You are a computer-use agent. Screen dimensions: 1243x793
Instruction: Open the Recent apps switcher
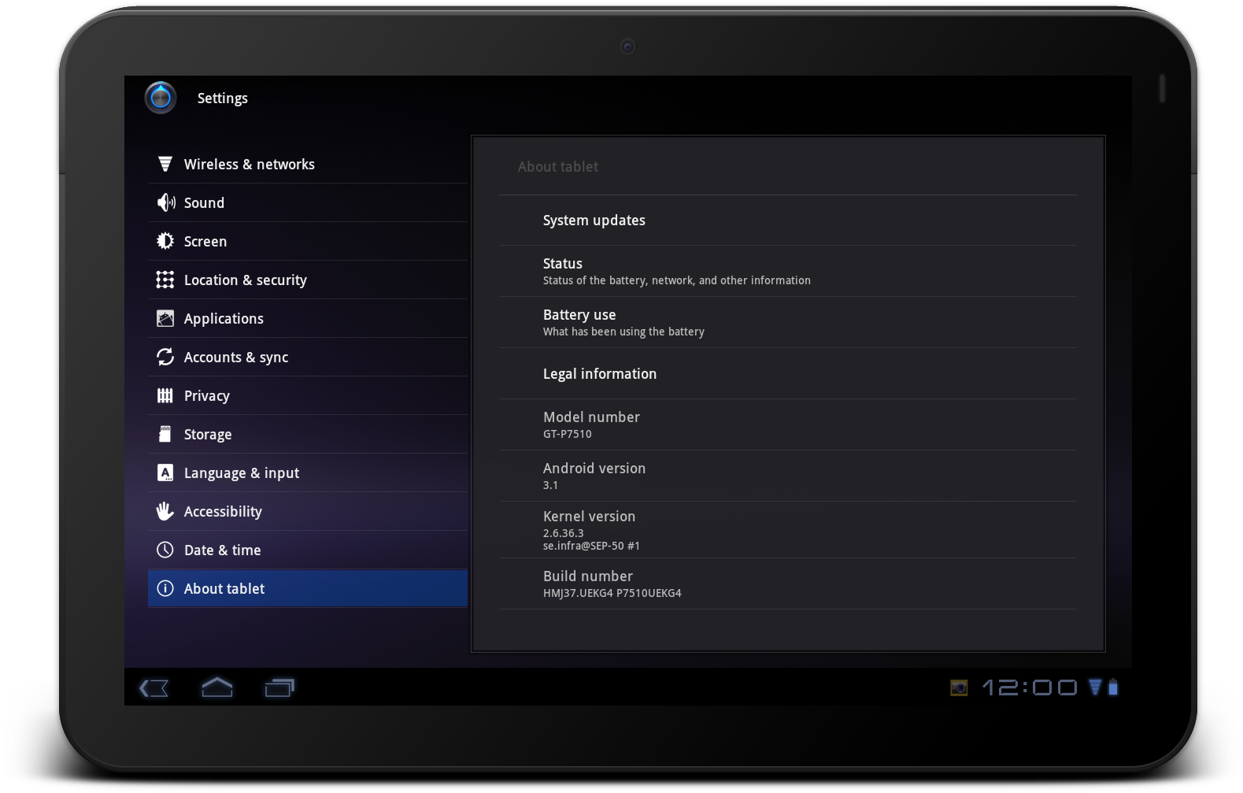[279, 687]
